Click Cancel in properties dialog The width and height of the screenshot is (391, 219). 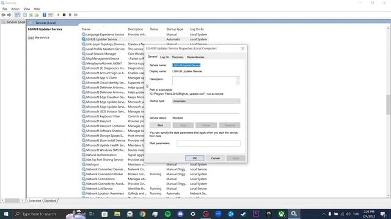tap(215, 158)
